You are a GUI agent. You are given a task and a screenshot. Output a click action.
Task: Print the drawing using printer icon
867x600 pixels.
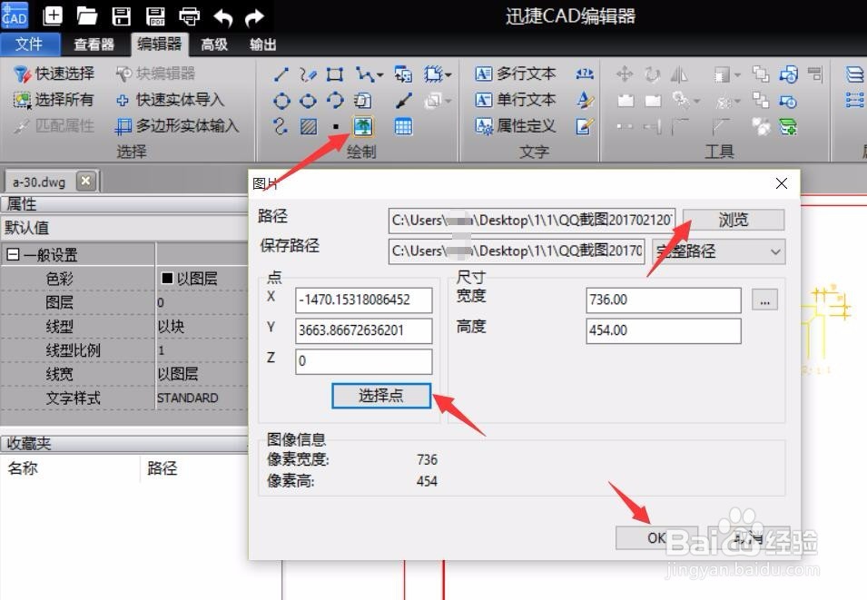pyautogui.click(x=189, y=15)
